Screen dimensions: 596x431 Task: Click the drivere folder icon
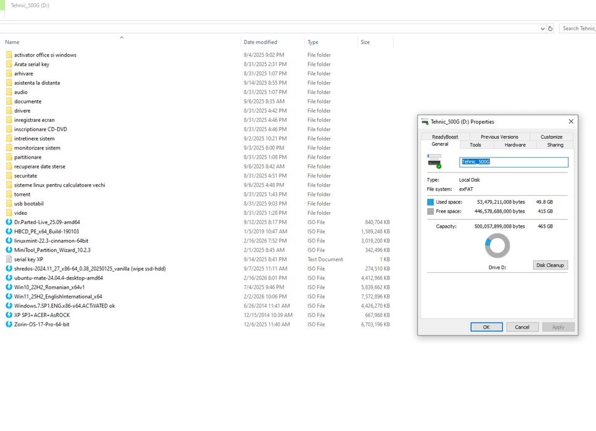click(x=9, y=110)
